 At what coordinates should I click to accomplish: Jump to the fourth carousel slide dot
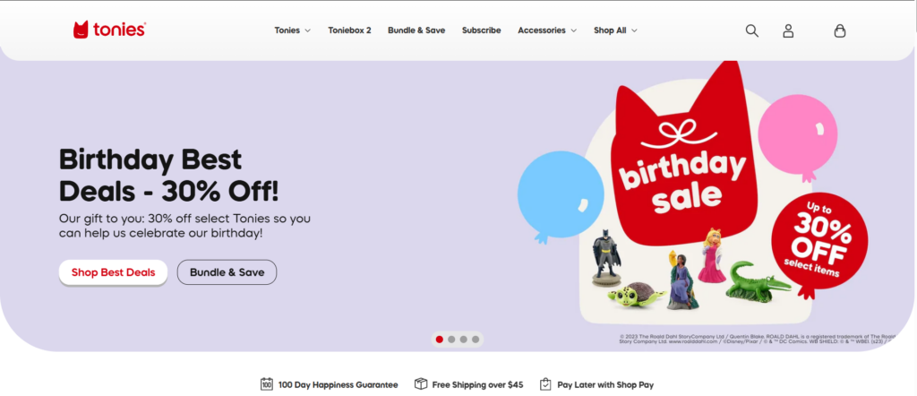[476, 340]
